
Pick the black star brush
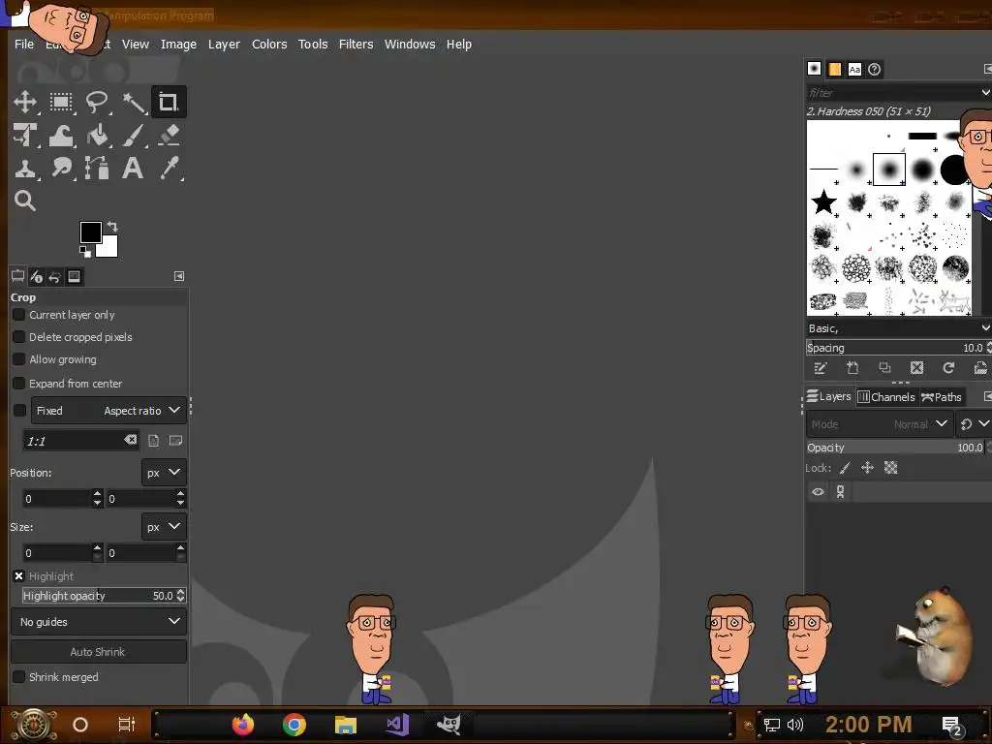[x=824, y=202]
